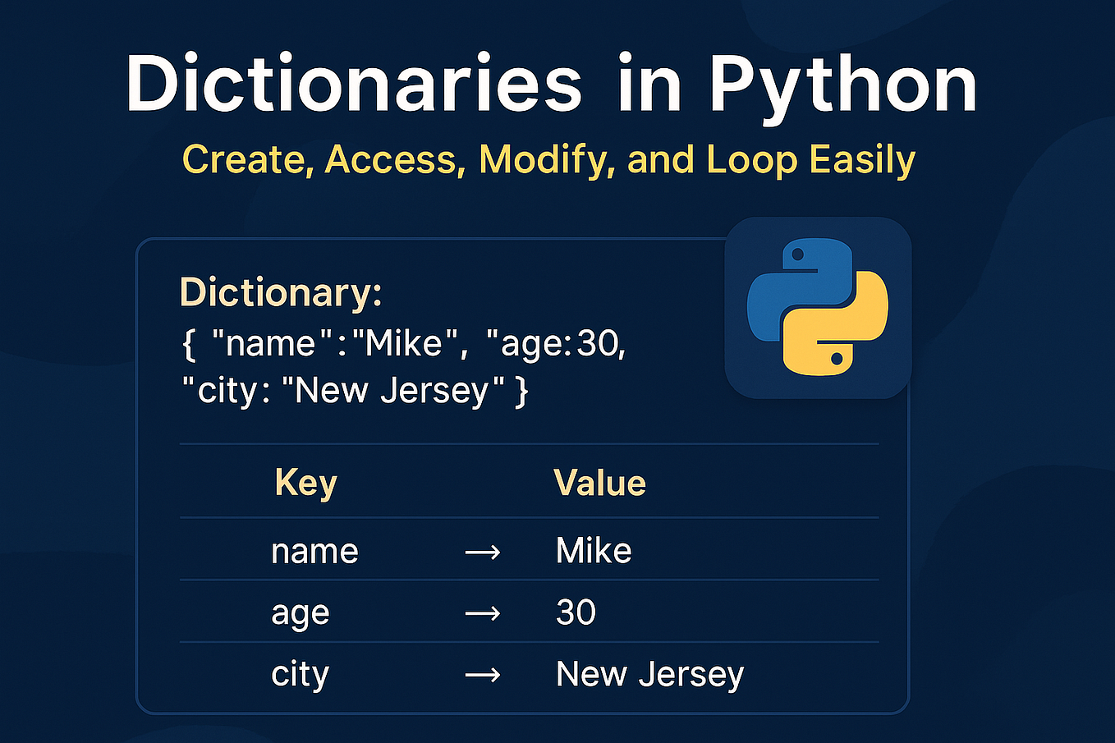Select the name row in the table

pyautogui.click(x=525, y=551)
